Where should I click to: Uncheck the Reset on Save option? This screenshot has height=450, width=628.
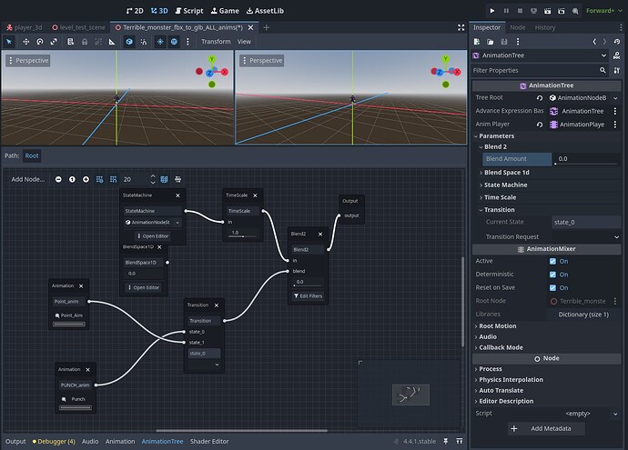tap(552, 287)
